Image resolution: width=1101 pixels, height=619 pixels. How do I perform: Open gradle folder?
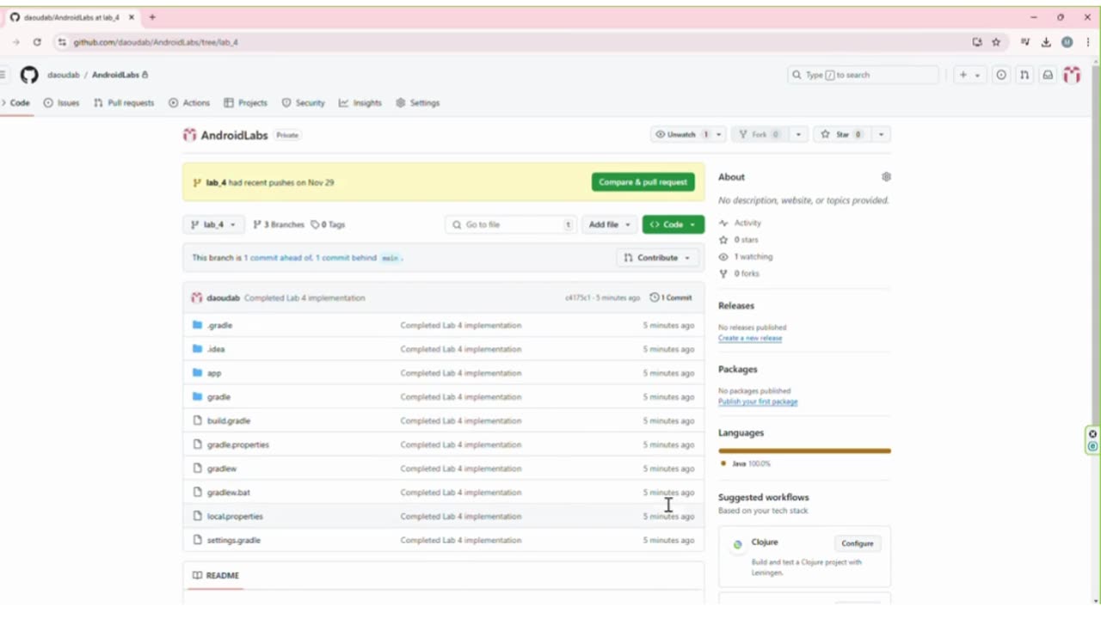218,397
